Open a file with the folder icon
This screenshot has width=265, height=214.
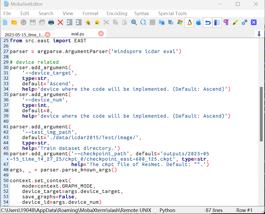click(14, 22)
